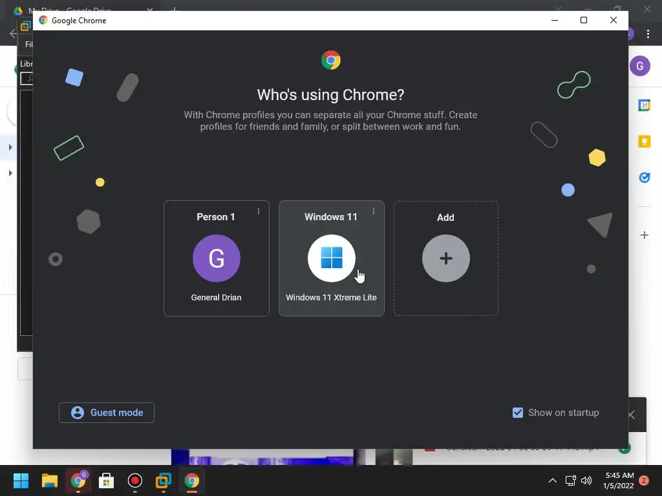Image resolution: width=662 pixels, height=496 pixels.
Task: Dismiss the notification popup with X at lower right
Action: (632, 415)
